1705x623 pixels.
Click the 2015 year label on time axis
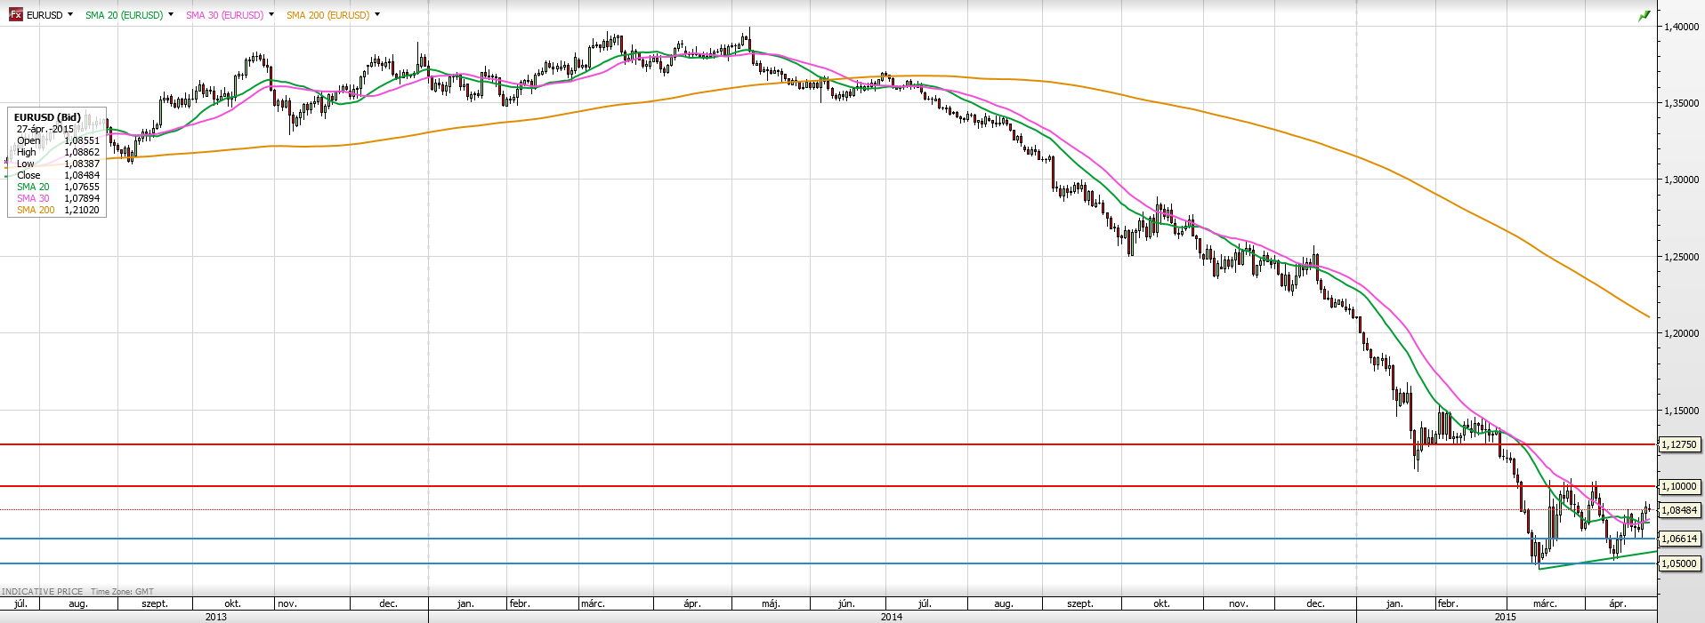1506,617
